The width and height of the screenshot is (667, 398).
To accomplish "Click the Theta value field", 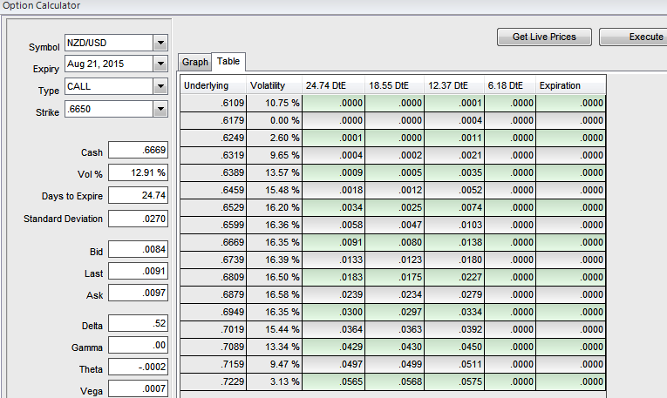I will coord(139,368).
